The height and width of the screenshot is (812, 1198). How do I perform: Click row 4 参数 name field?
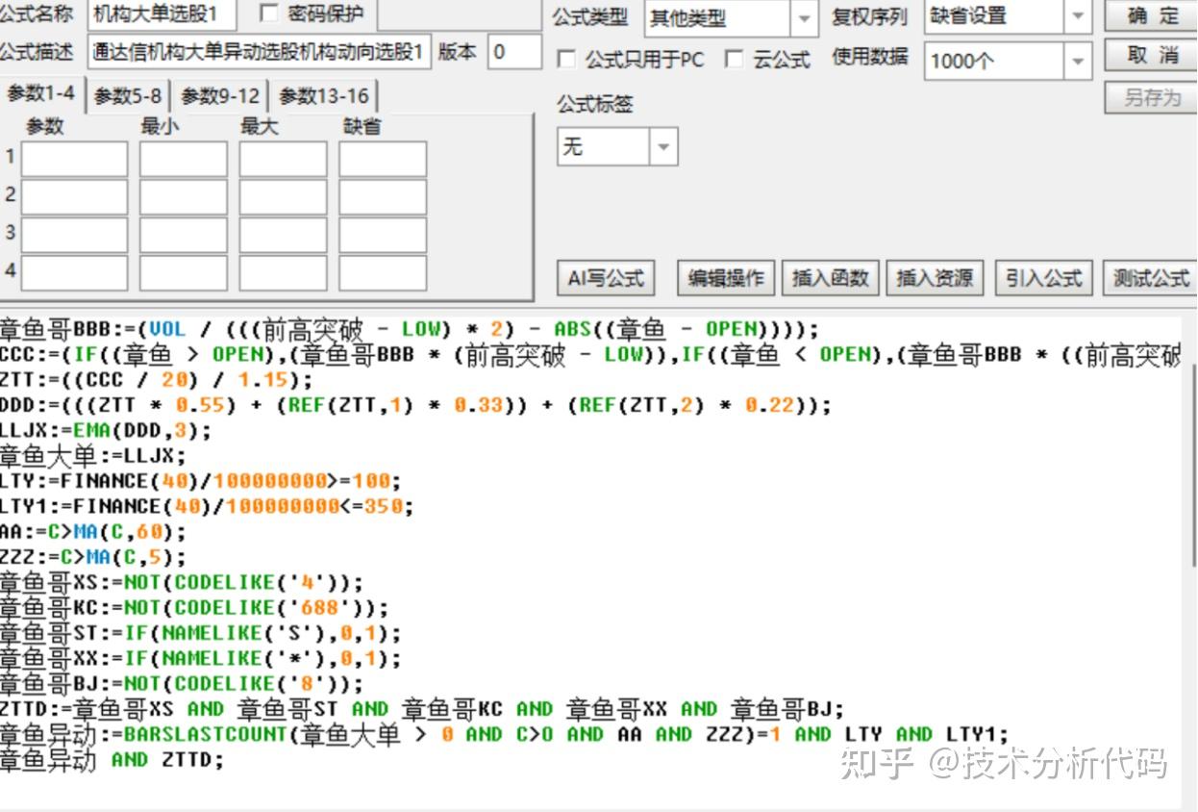[x=74, y=272]
